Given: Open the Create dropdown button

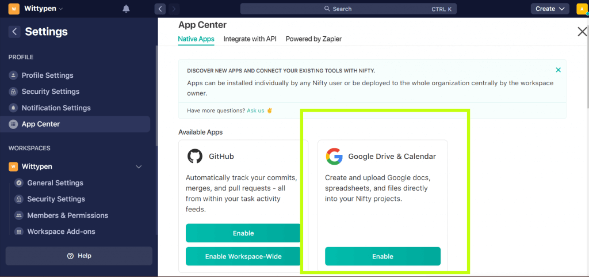Looking at the screenshot, I should (x=550, y=9).
